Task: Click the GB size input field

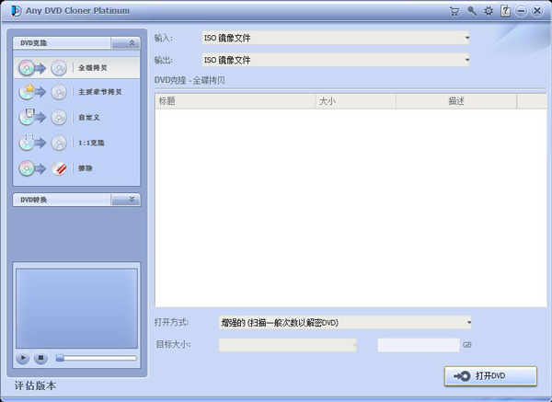Action: 419,345
